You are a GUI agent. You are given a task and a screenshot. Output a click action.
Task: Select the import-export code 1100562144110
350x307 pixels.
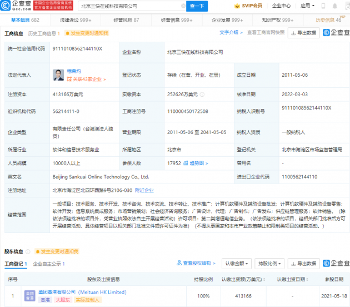[299, 177]
